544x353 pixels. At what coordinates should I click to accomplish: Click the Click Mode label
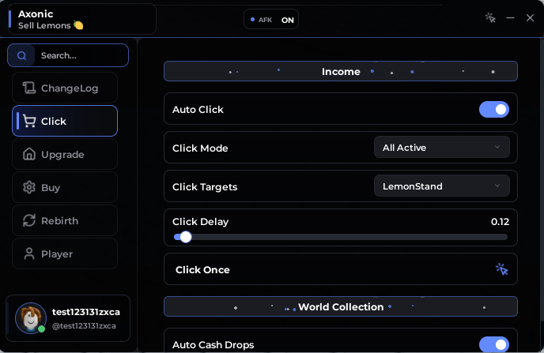200,148
